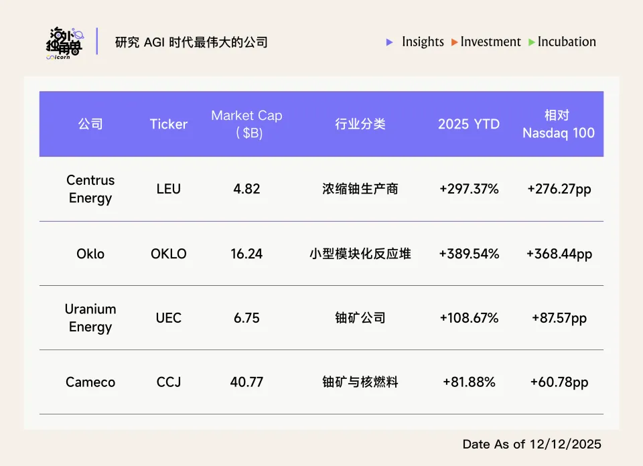Image resolution: width=643 pixels, height=466 pixels.
Task: Click the 公司 column header
Action: click(x=90, y=124)
